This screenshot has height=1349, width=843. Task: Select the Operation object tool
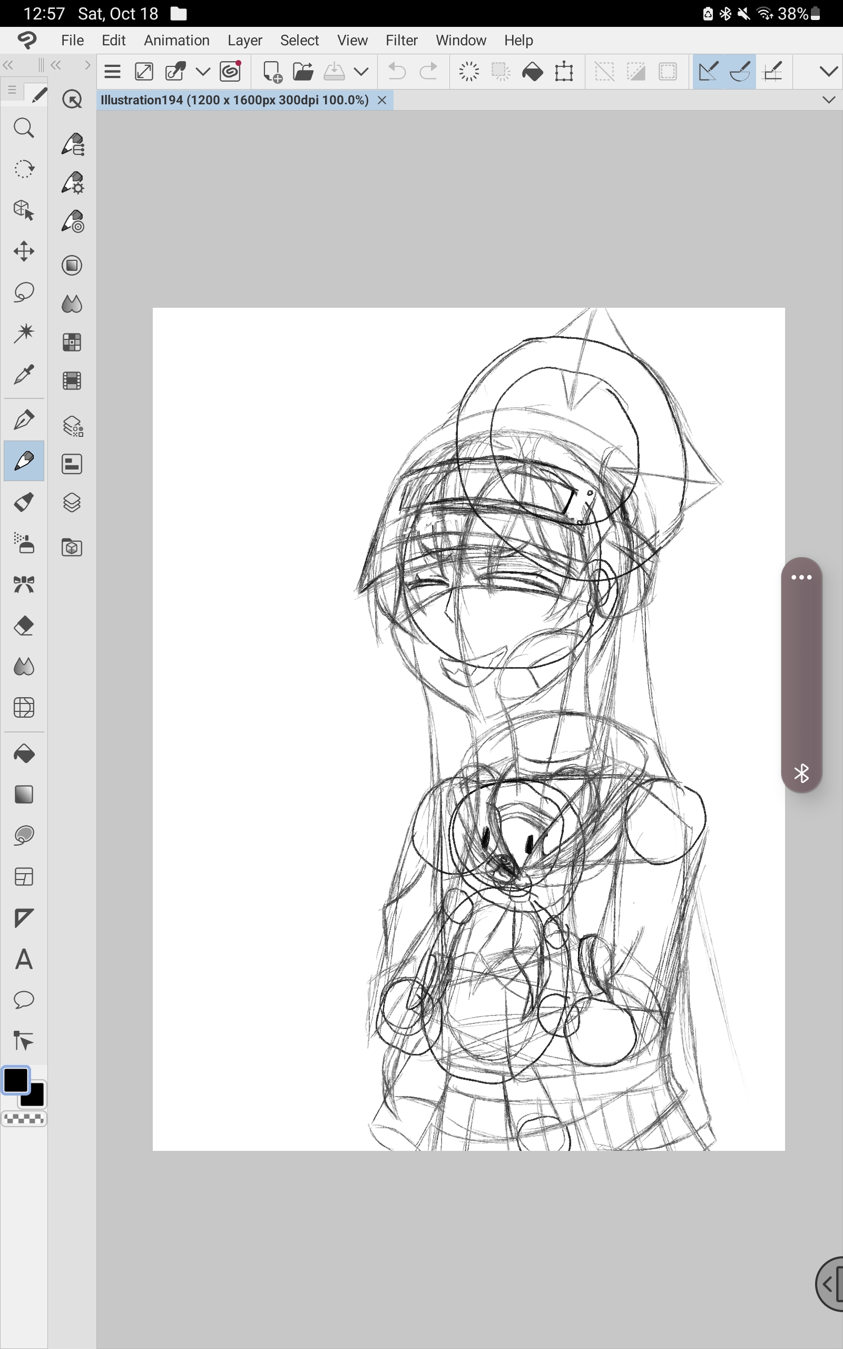coord(23,210)
